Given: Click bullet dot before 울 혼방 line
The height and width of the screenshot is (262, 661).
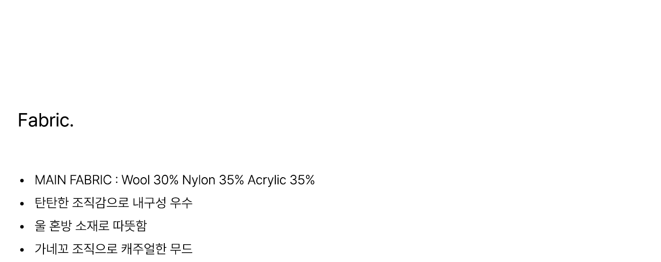Looking at the screenshot, I should (22, 227).
